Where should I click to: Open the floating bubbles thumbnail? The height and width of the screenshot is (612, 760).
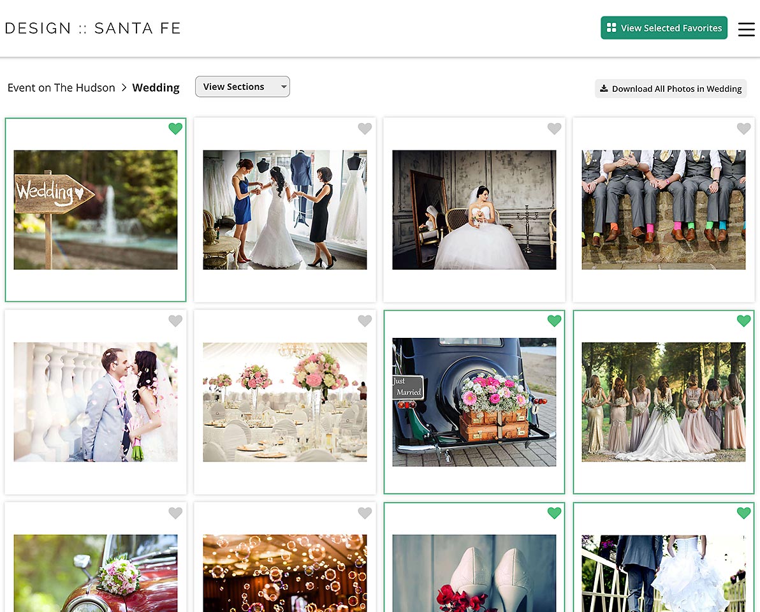coord(285,573)
